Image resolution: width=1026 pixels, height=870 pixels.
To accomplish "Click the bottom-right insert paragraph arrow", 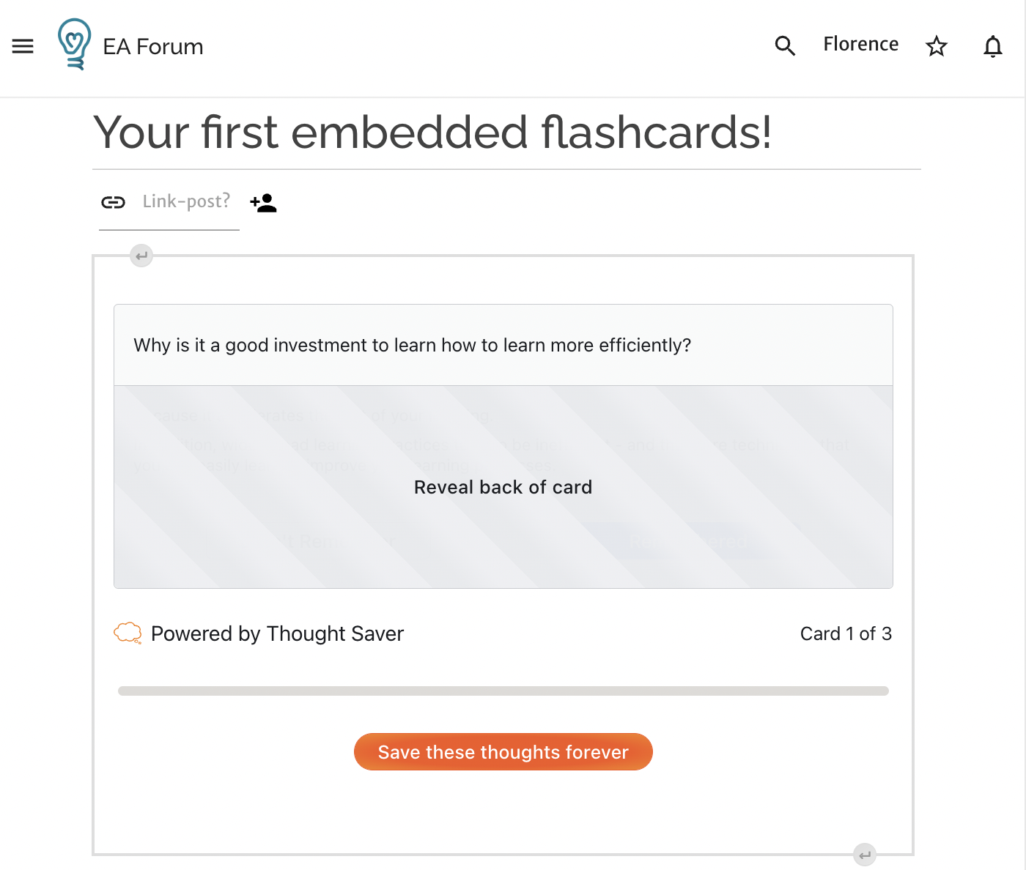I will coord(865,855).
